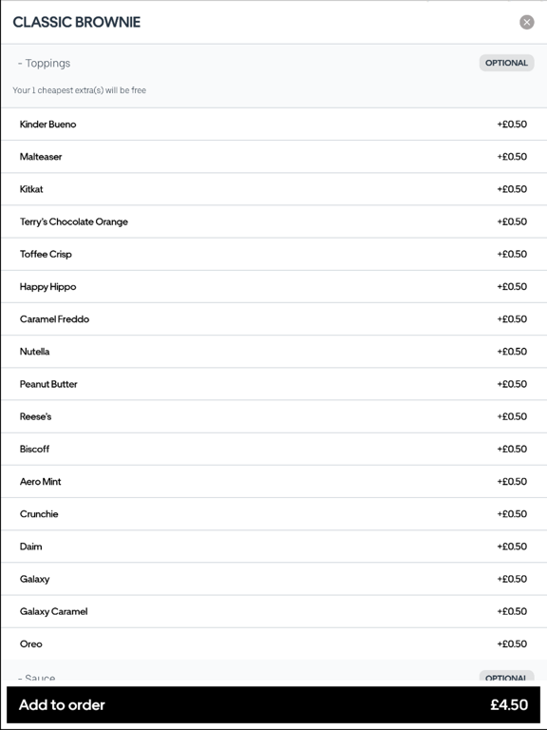Add Reese's topping to brownie
Screen dimensions: 547x730
click(x=273, y=416)
